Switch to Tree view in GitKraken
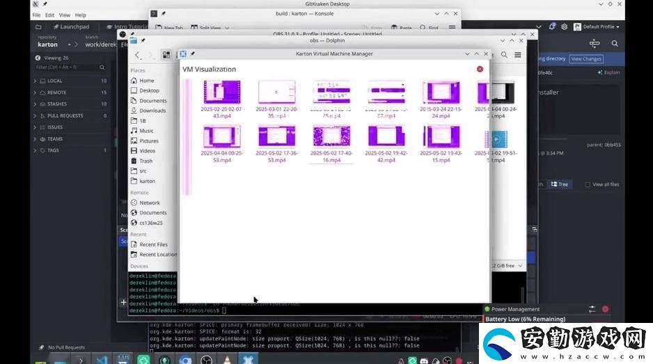 [559, 184]
